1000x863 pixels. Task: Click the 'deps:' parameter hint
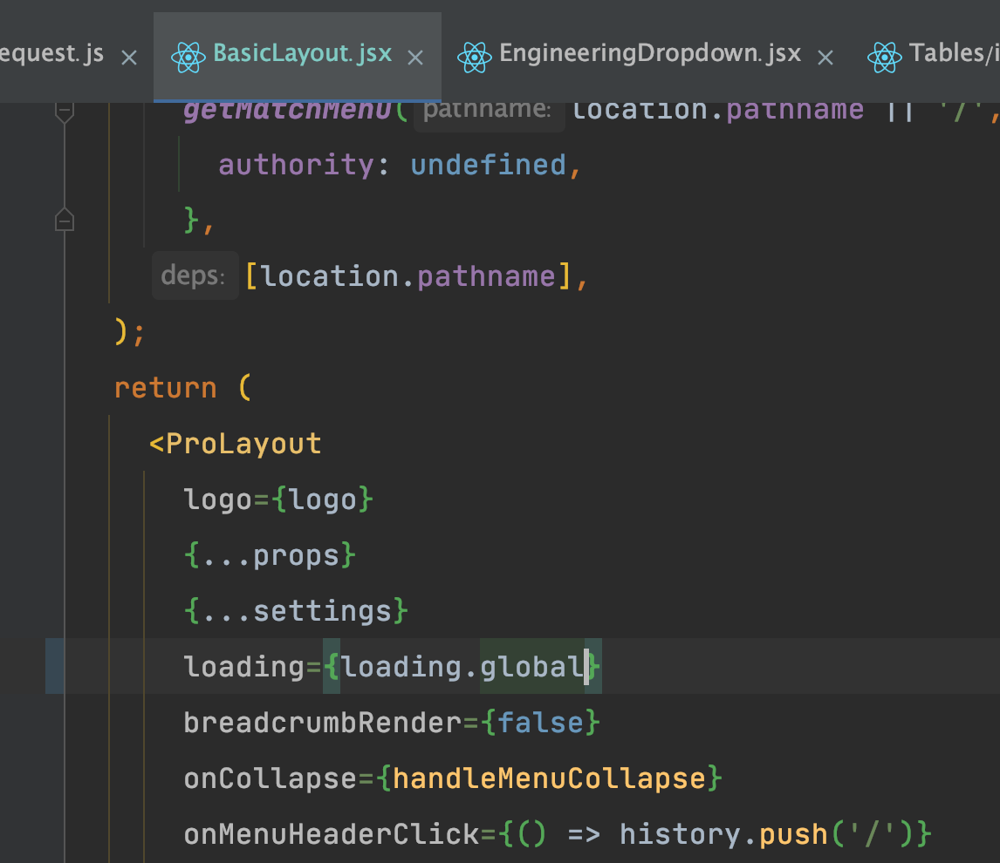pos(194,275)
